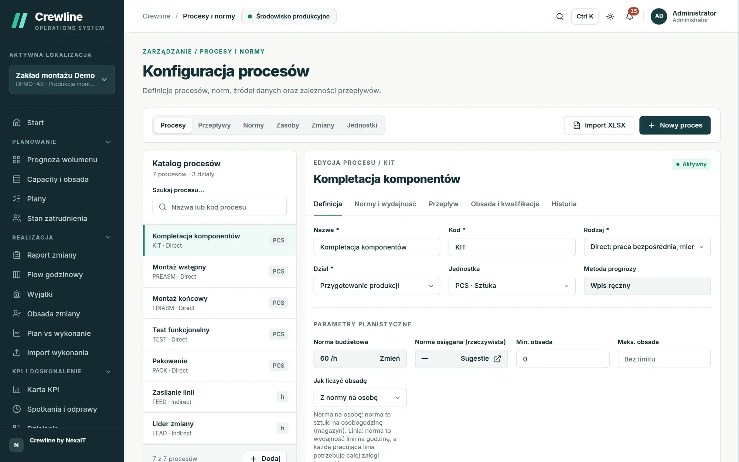Switch to the Normy tab
Image resolution: width=739 pixels, height=462 pixels.
tap(253, 125)
